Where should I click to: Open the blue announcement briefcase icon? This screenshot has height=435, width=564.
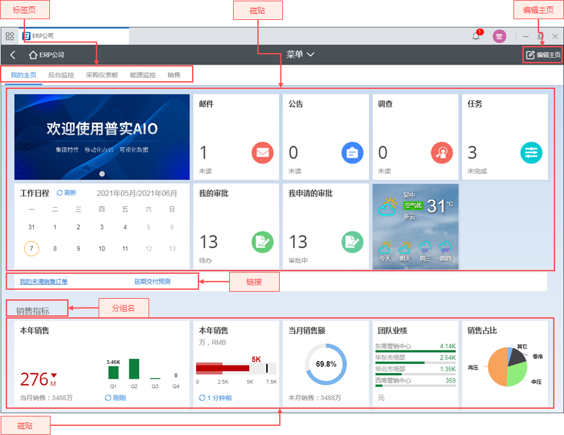click(352, 152)
